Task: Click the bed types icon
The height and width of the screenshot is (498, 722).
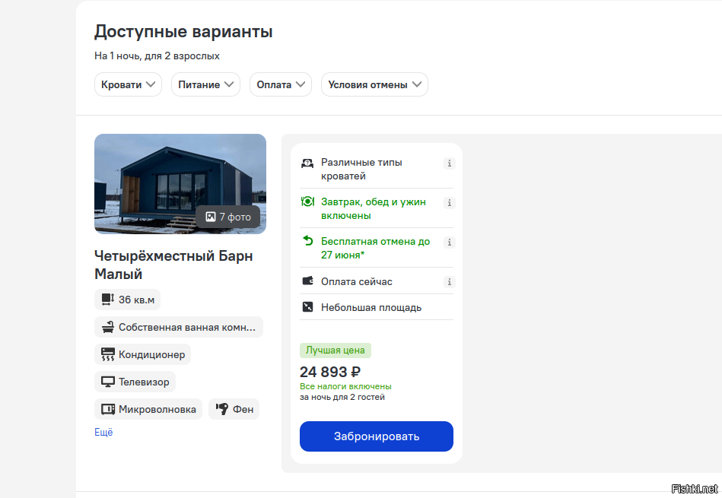Action: pos(307,163)
